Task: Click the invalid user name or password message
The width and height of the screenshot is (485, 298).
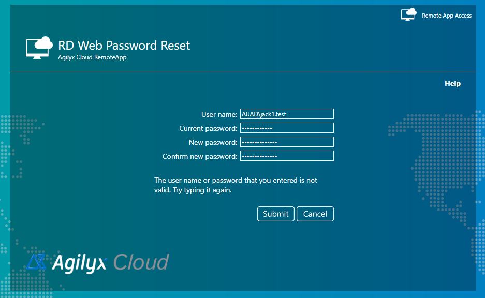Action: coord(236,185)
